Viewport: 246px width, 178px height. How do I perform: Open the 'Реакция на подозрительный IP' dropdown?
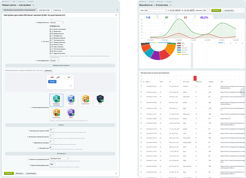[59, 158]
